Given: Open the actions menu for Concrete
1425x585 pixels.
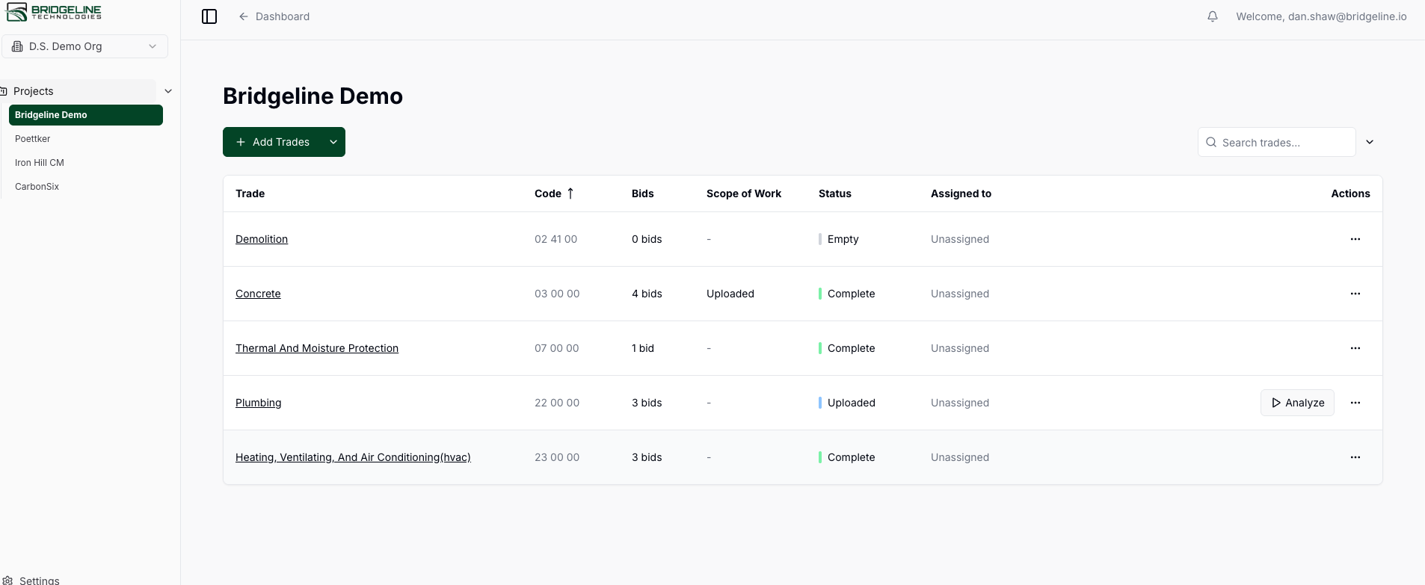Looking at the screenshot, I should 1355,294.
